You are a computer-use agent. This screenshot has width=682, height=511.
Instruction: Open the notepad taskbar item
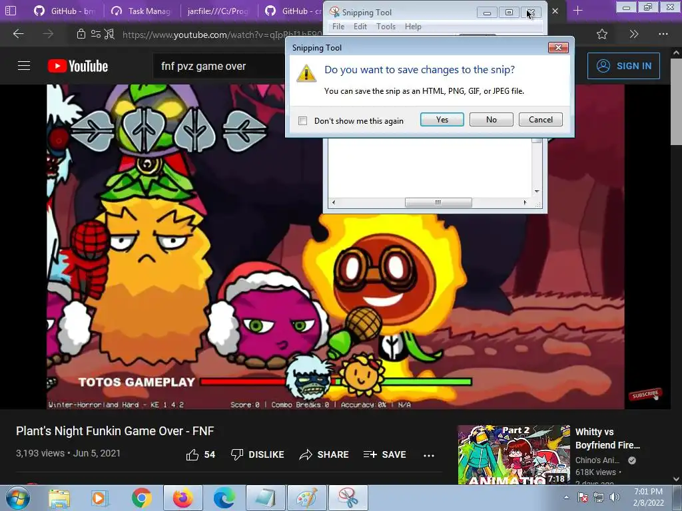(265, 498)
